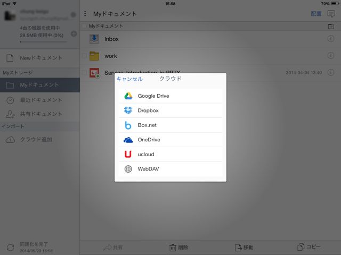This screenshot has width=341, height=255.
Task: Tap the コピー copy button in bottom toolbar
Action: coord(309,247)
